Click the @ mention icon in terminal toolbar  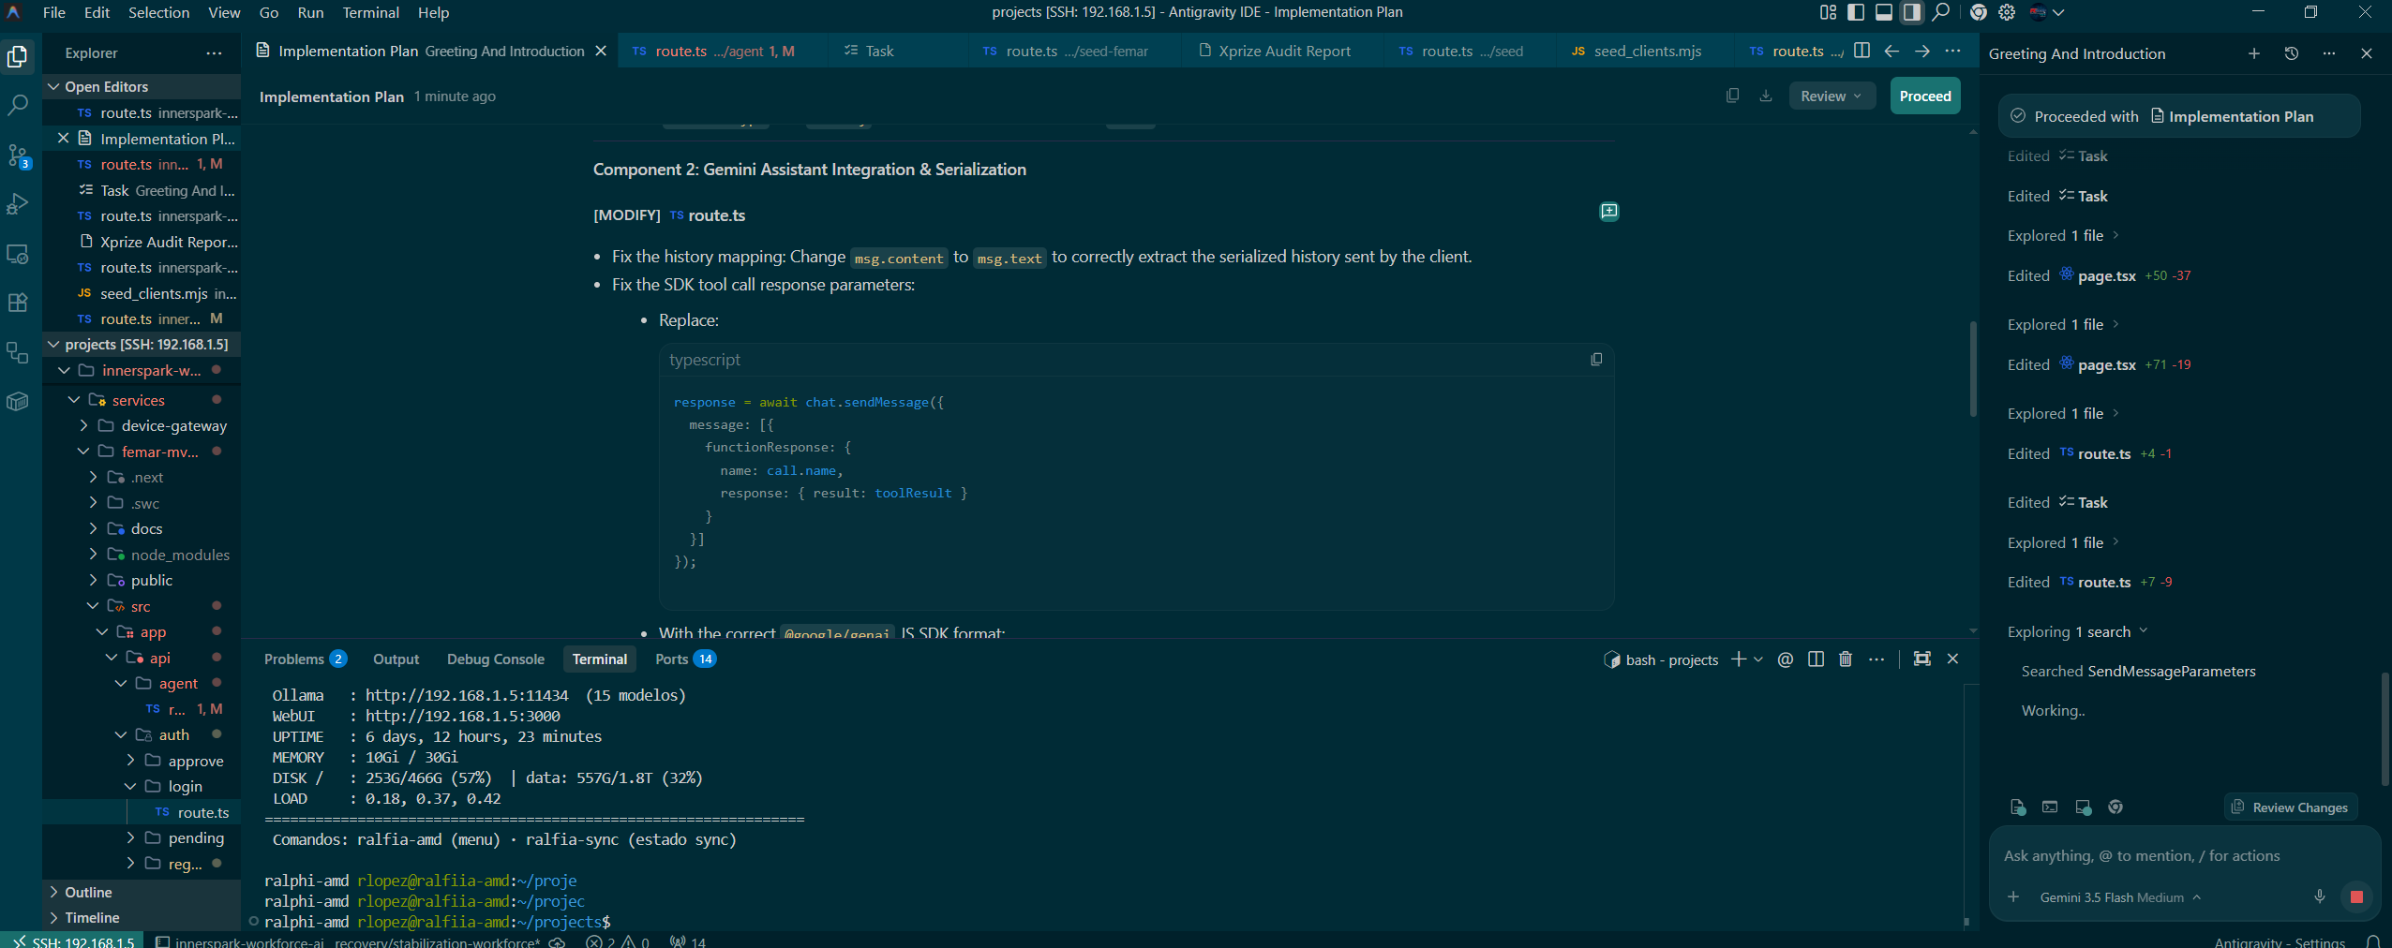pos(1786,659)
